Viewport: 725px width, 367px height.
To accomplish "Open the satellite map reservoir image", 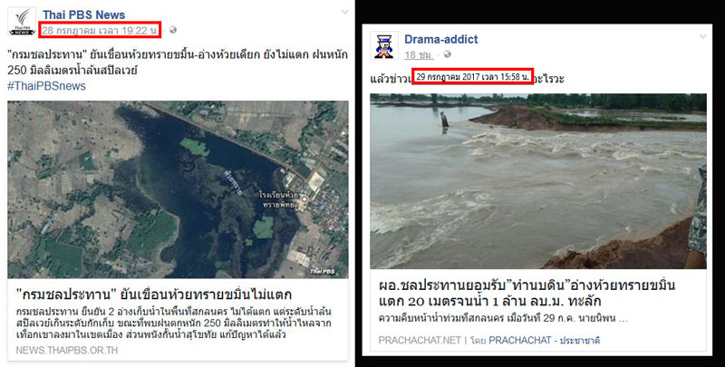I will tap(178, 189).
